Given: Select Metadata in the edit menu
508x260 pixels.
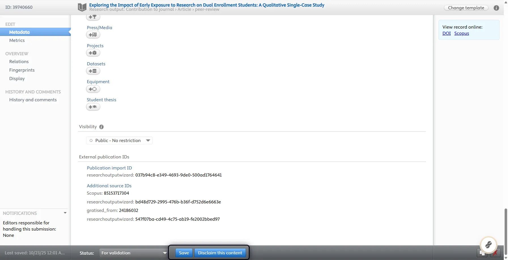Looking at the screenshot, I should tap(35, 32).
